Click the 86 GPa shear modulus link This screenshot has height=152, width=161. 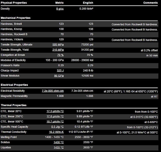pos(59,76)
